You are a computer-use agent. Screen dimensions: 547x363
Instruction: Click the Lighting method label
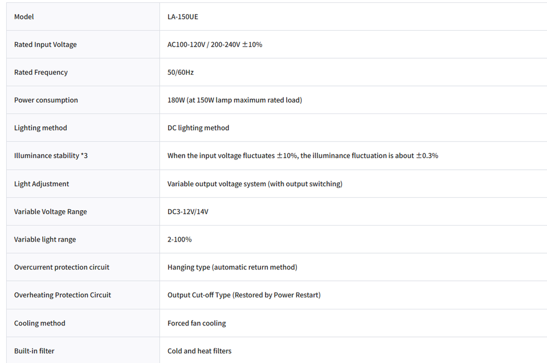(x=40, y=128)
